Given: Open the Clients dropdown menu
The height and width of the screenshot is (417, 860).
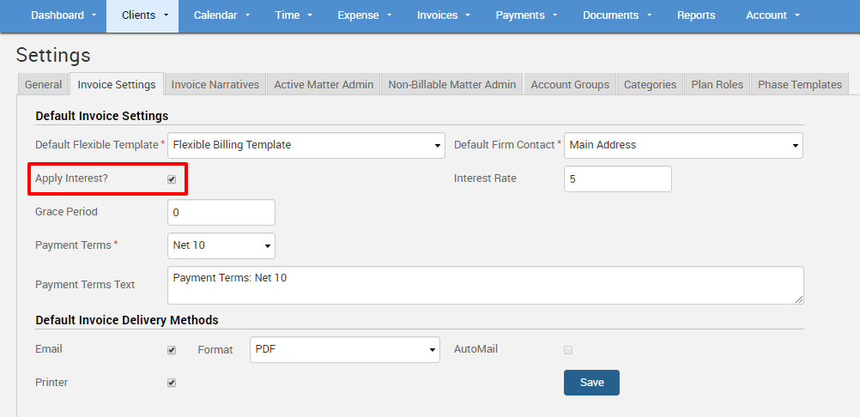Looking at the screenshot, I should 142,15.
